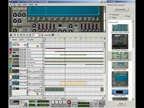Click the Transport track record enable icon
The height and width of the screenshot is (108, 144).
[x=25, y=45]
